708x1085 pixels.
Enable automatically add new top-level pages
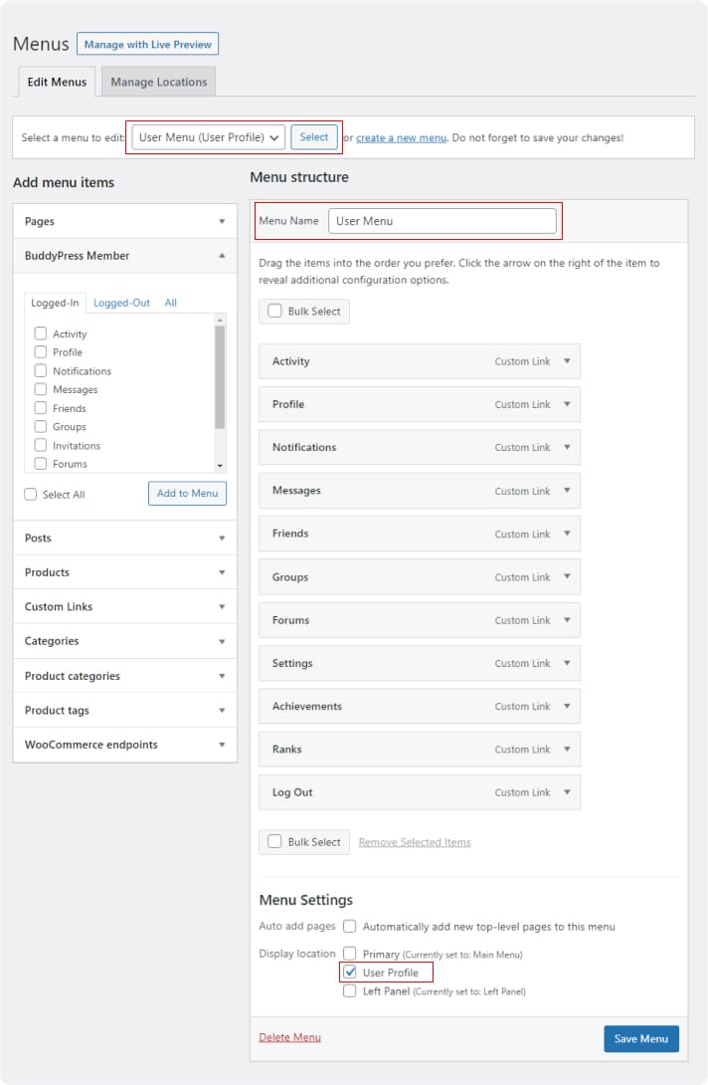point(350,926)
